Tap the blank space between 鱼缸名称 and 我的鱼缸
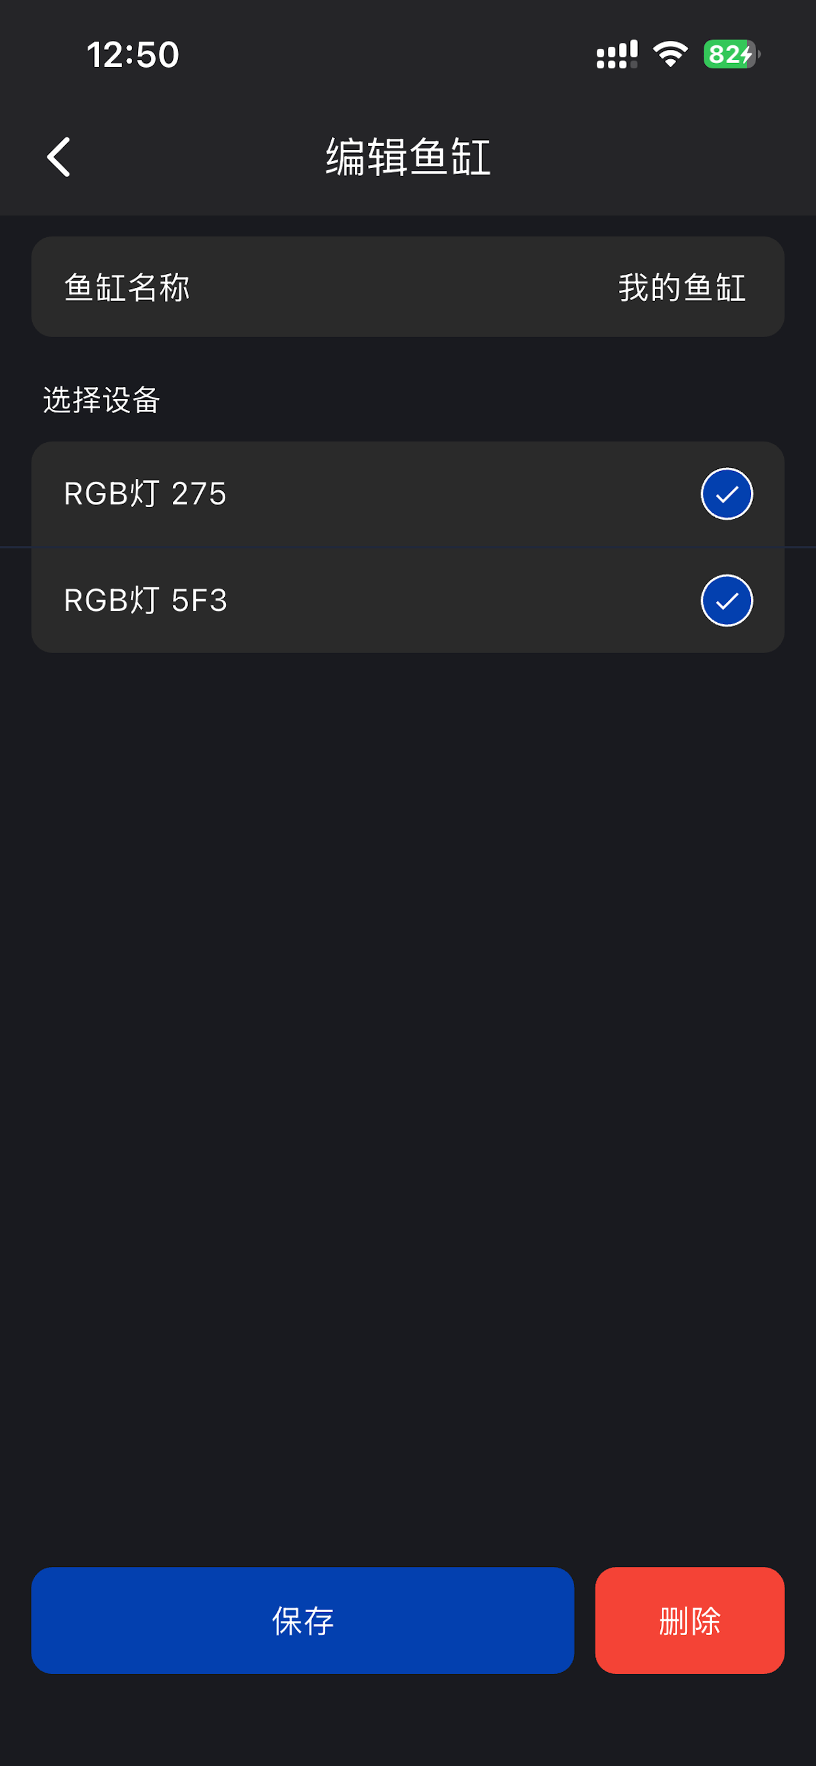Screen dimensions: 816x1766 point(404,287)
